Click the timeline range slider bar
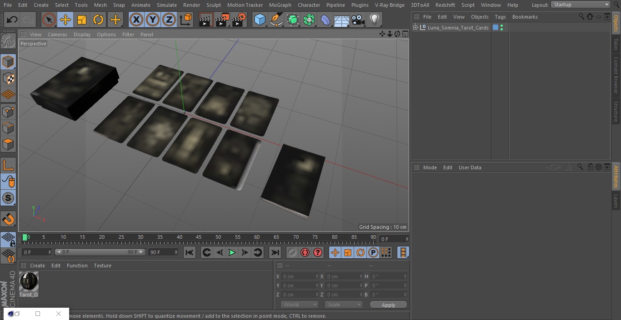621x320 pixels. (100, 252)
